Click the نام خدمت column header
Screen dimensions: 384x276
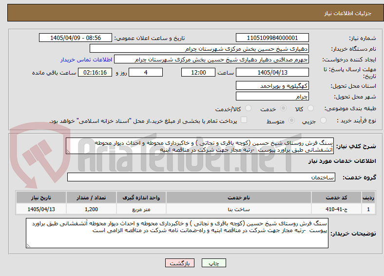coord(239,197)
